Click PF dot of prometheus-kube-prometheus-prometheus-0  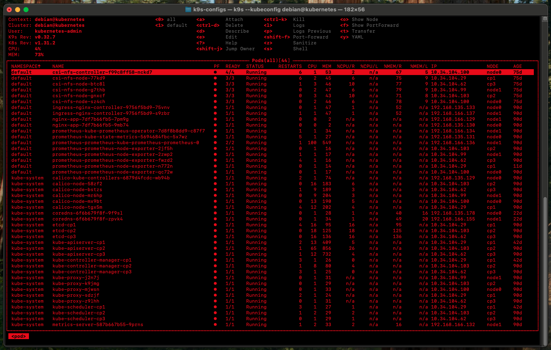click(x=216, y=143)
